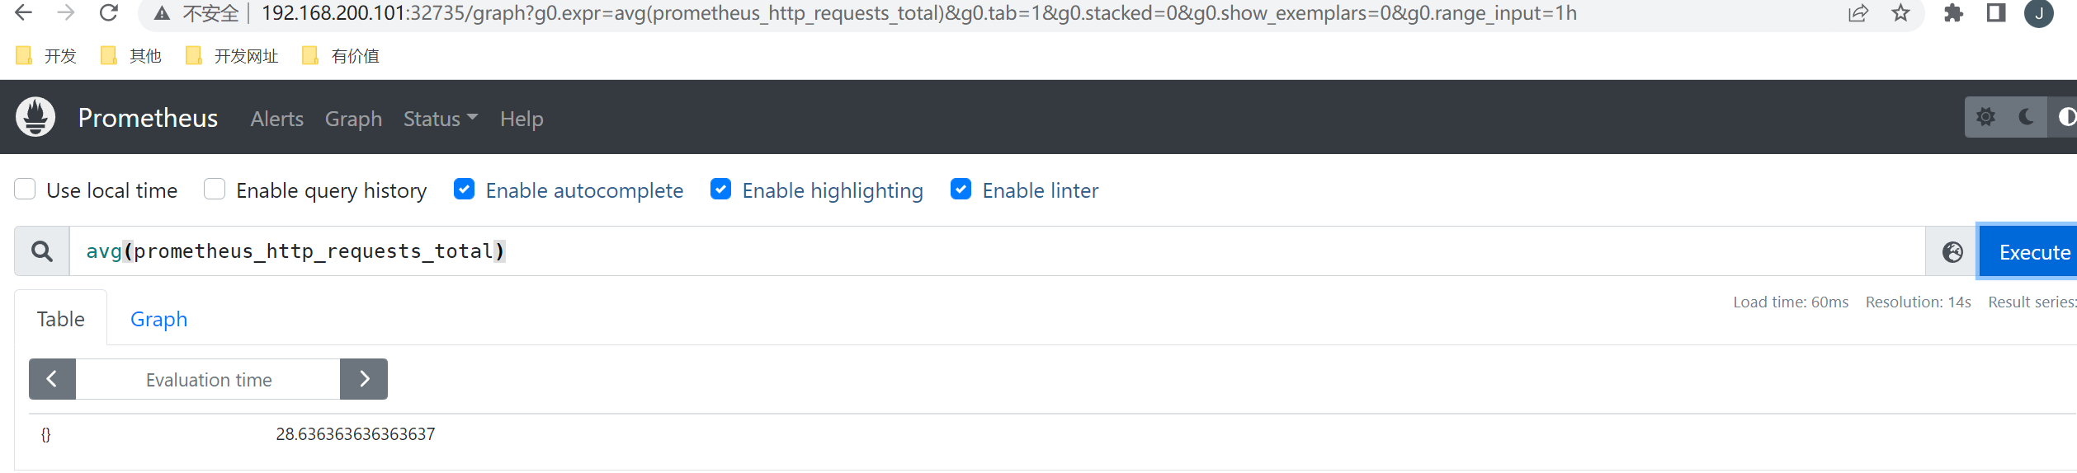Open browser extensions puzzle icon
This screenshot has height=473, width=2077.
pyautogui.click(x=1953, y=13)
